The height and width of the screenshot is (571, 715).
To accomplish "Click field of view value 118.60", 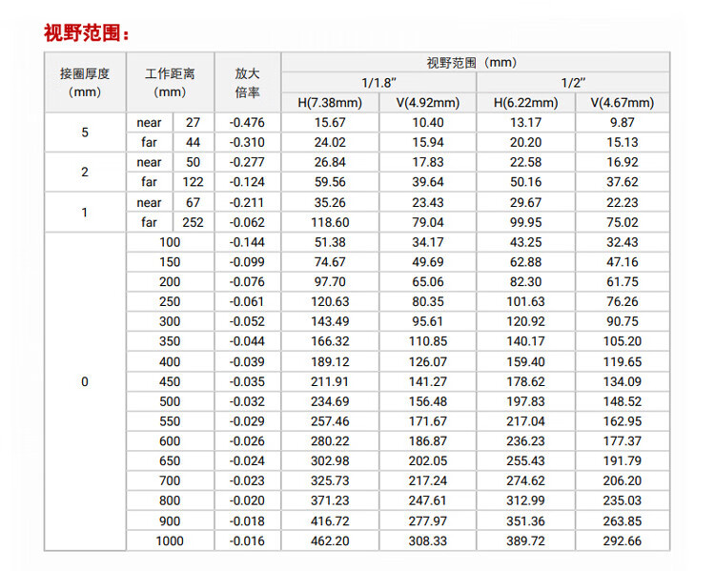I will [x=330, y=222].
